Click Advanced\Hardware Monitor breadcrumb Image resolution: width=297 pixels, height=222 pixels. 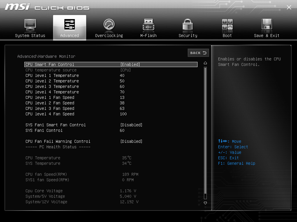pyautogui.click(x=46, y=56)
